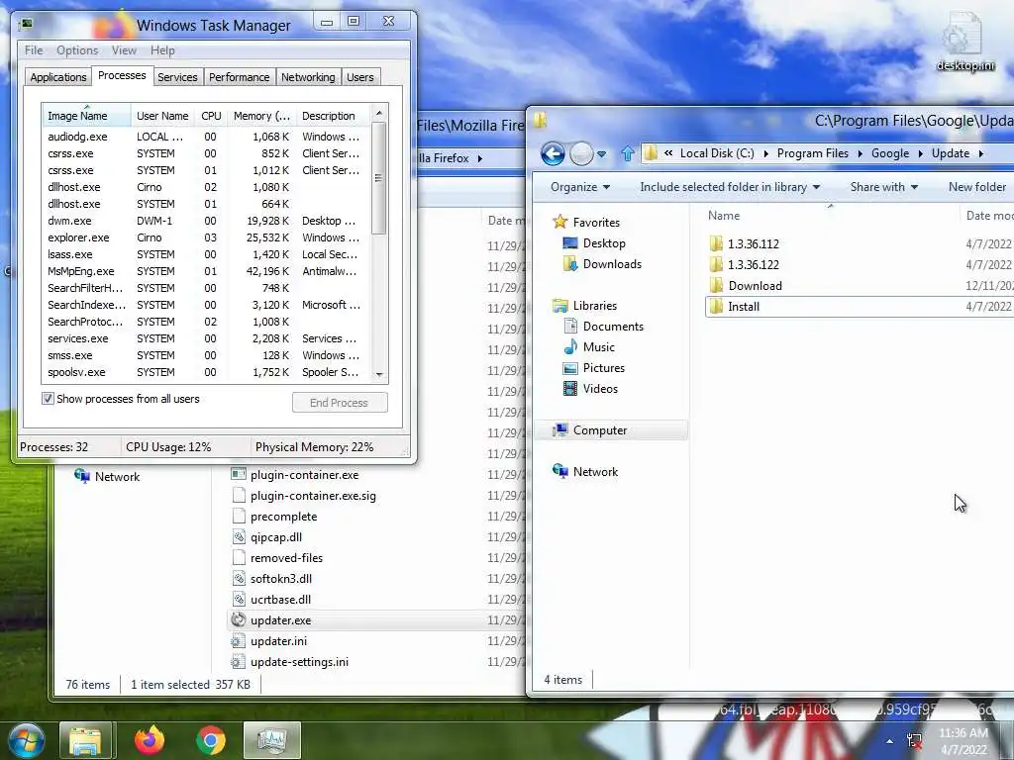Click the blue up-arrow icon beside address bar
The width and height of the screenshot is (1014, 760).
(x=627, y=153)
